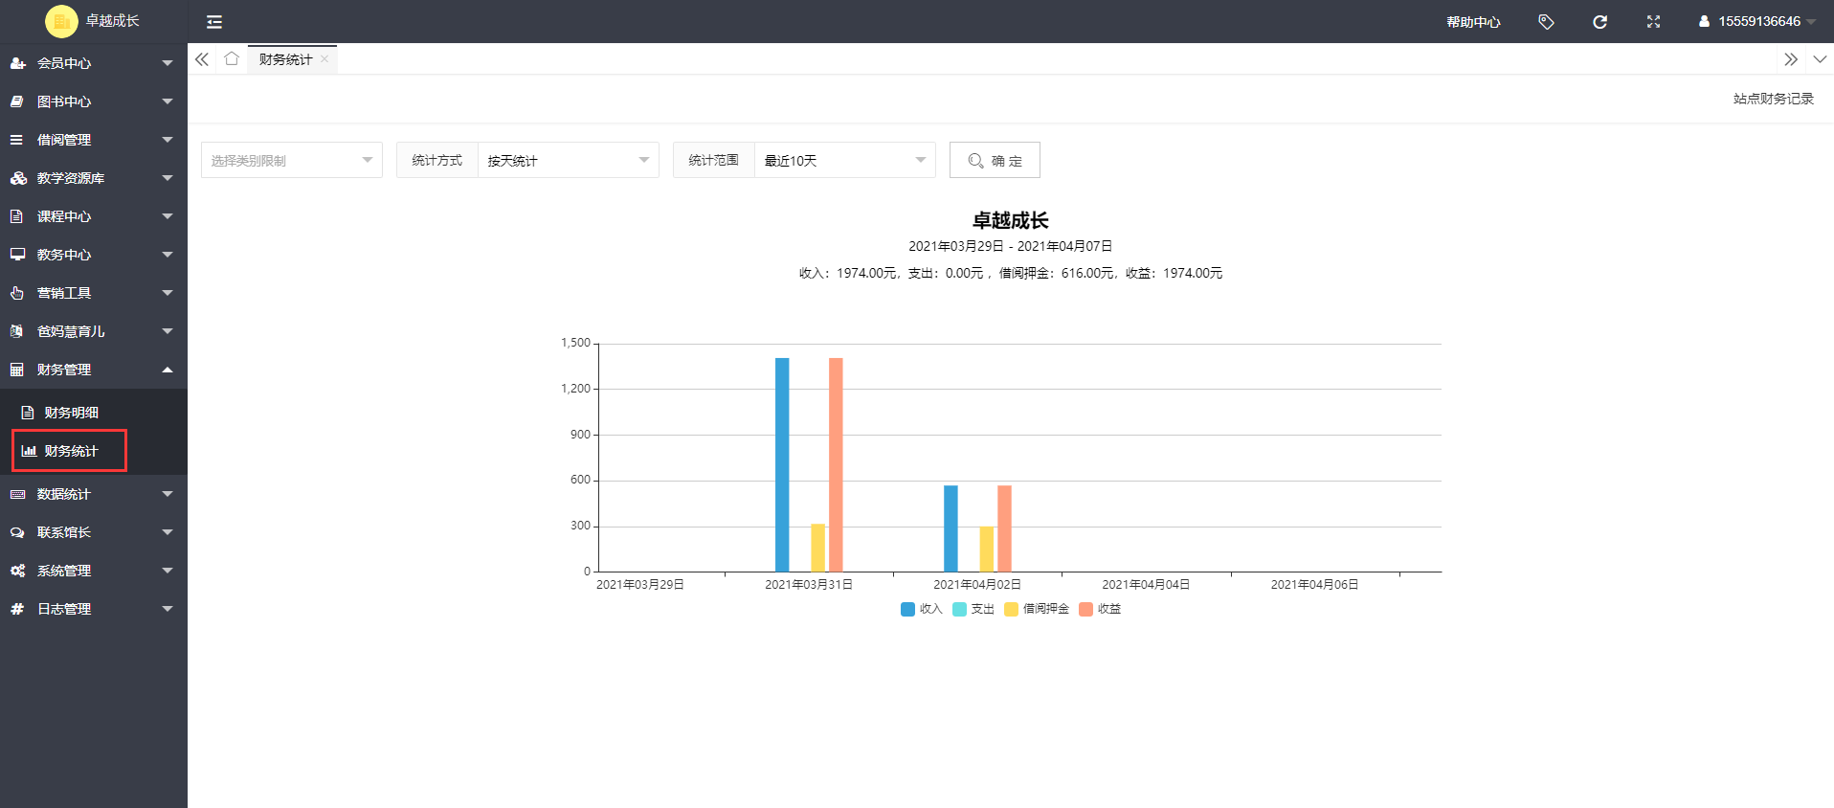Click the 教学资源库 icon
1834x808 pixels.
18,178
